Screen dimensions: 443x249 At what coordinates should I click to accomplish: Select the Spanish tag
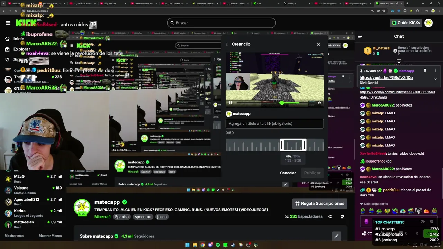122,217
